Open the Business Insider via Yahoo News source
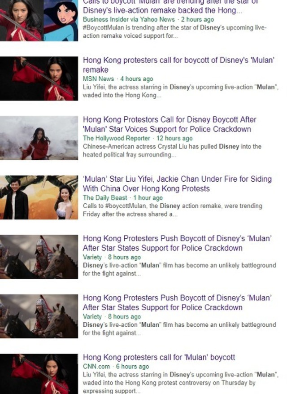Image resolution: width=287 pixels, height=394 pixels. pyautogui.click(x=129, y=19)
